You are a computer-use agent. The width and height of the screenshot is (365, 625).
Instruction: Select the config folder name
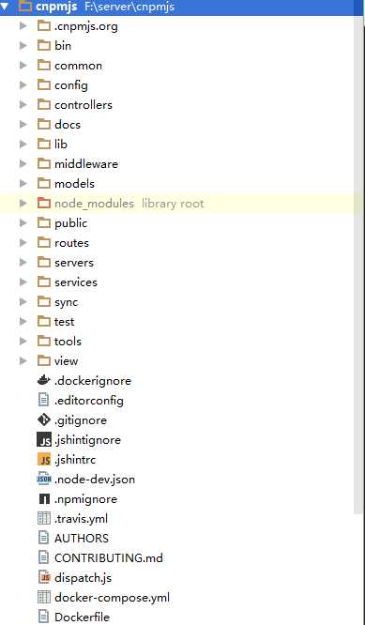click(x=71, y=85)
